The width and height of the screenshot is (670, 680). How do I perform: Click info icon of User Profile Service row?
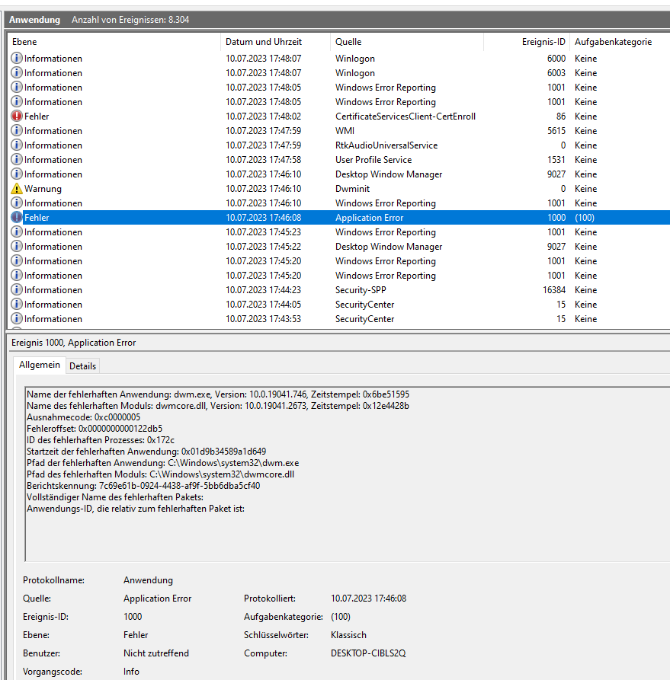point(17,159)
